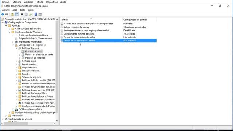This screenshot has height=131, width=233.
Task: Click the tree pane vertical scrollbar
Action: [x=57, y=67]
